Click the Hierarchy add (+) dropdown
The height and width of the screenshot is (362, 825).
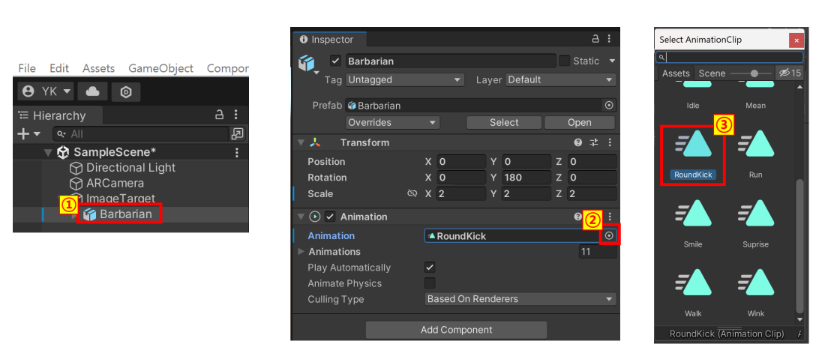[28, 134]
